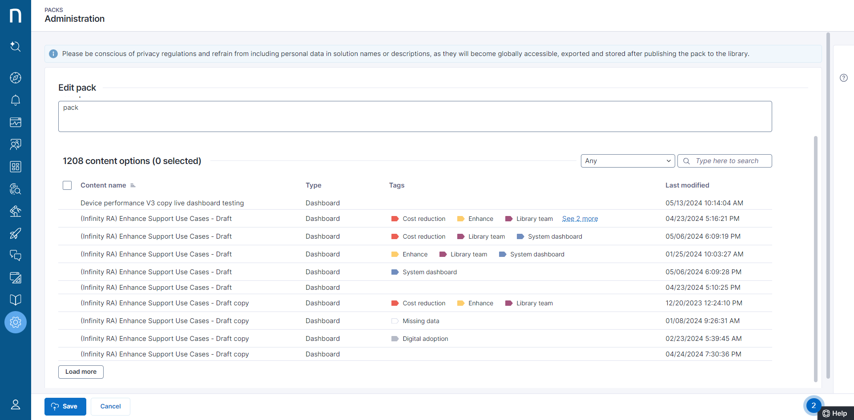
Task: Click the help question mark icon
Action: tap(843, 78)
